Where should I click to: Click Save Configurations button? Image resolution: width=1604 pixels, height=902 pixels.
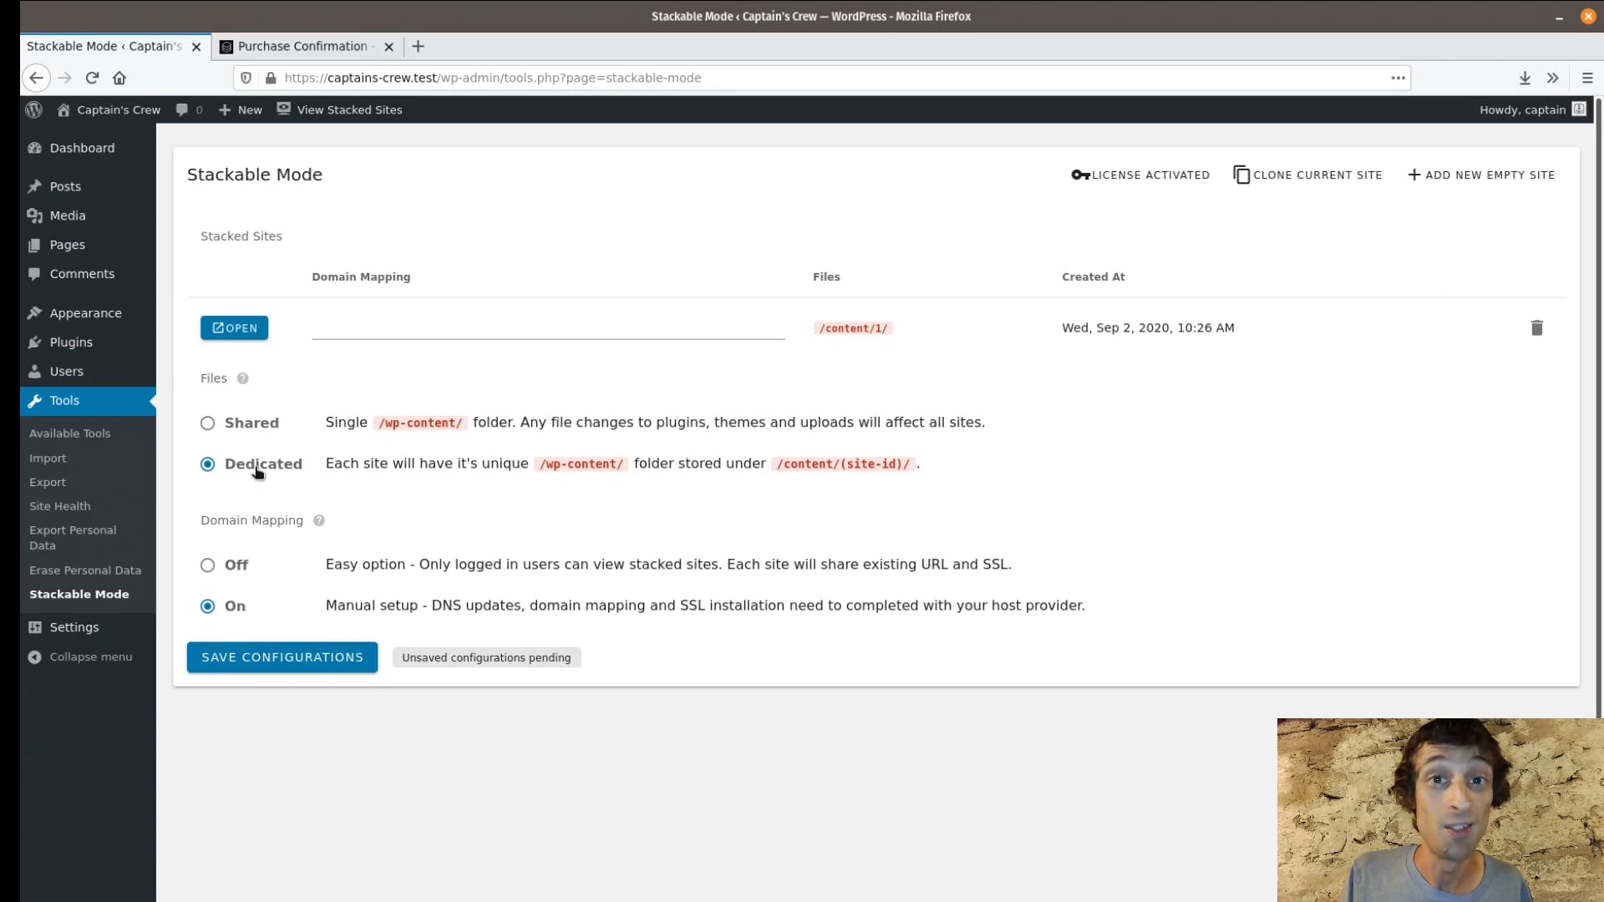(x=282, y=657)
